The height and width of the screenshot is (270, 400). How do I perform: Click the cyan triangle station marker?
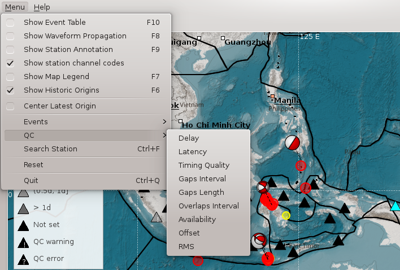click(x=395, y=206)
